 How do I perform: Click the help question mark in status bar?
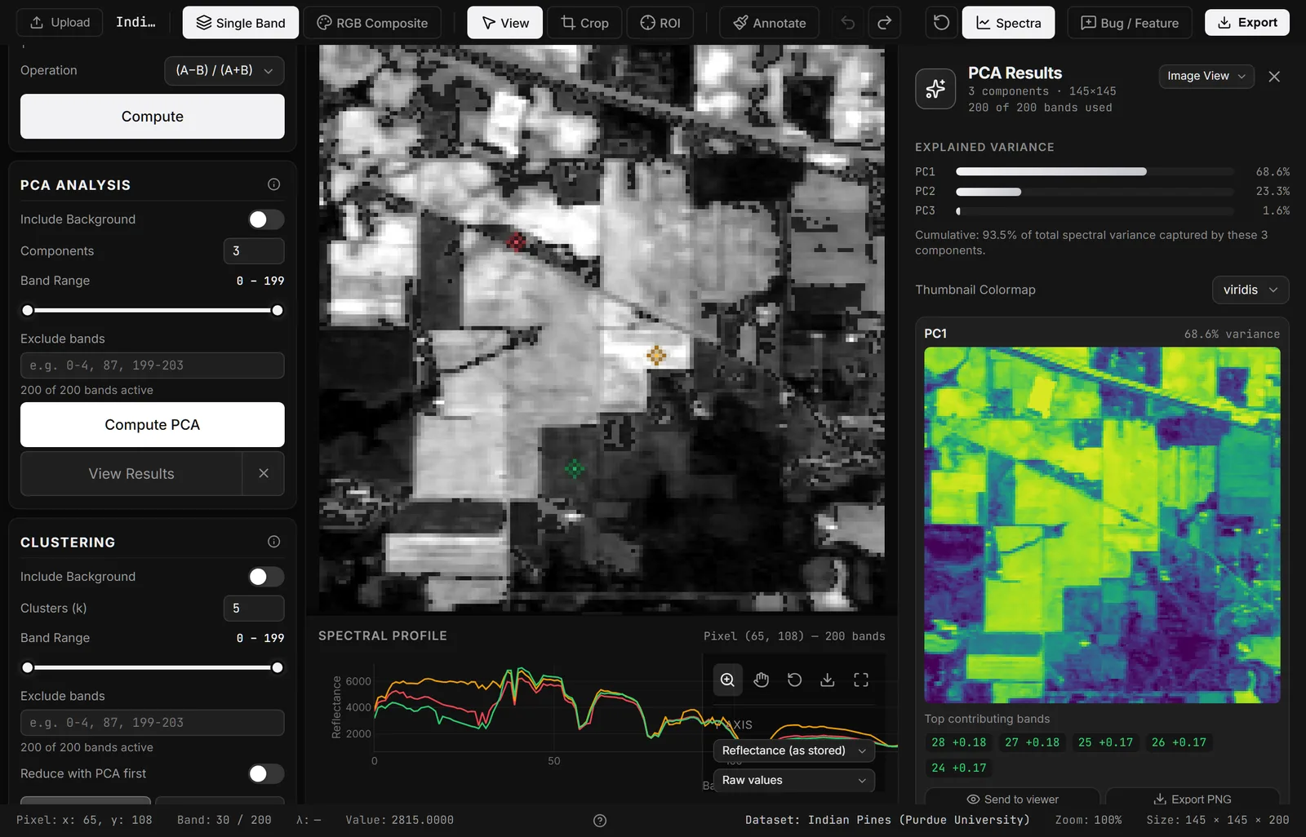pyautogui.click(x=600, y=821)
